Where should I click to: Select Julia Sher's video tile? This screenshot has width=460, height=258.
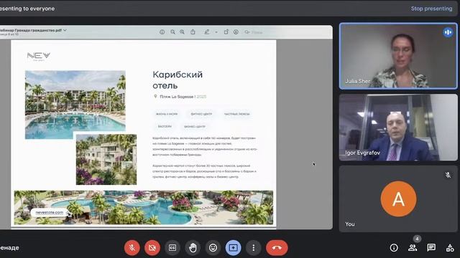(x=398, y=56)
